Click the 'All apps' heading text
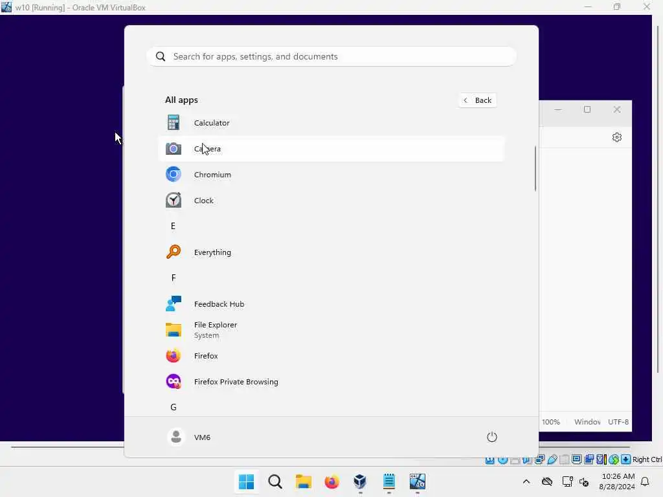This screenshot has width=663, height=497. 181,100
